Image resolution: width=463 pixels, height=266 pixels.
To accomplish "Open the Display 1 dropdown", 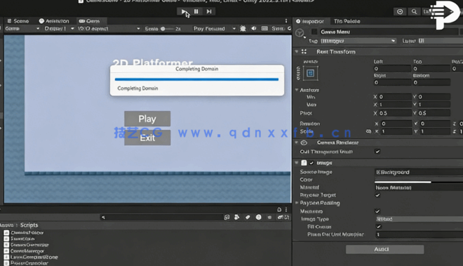I will [x=59, y=29].
